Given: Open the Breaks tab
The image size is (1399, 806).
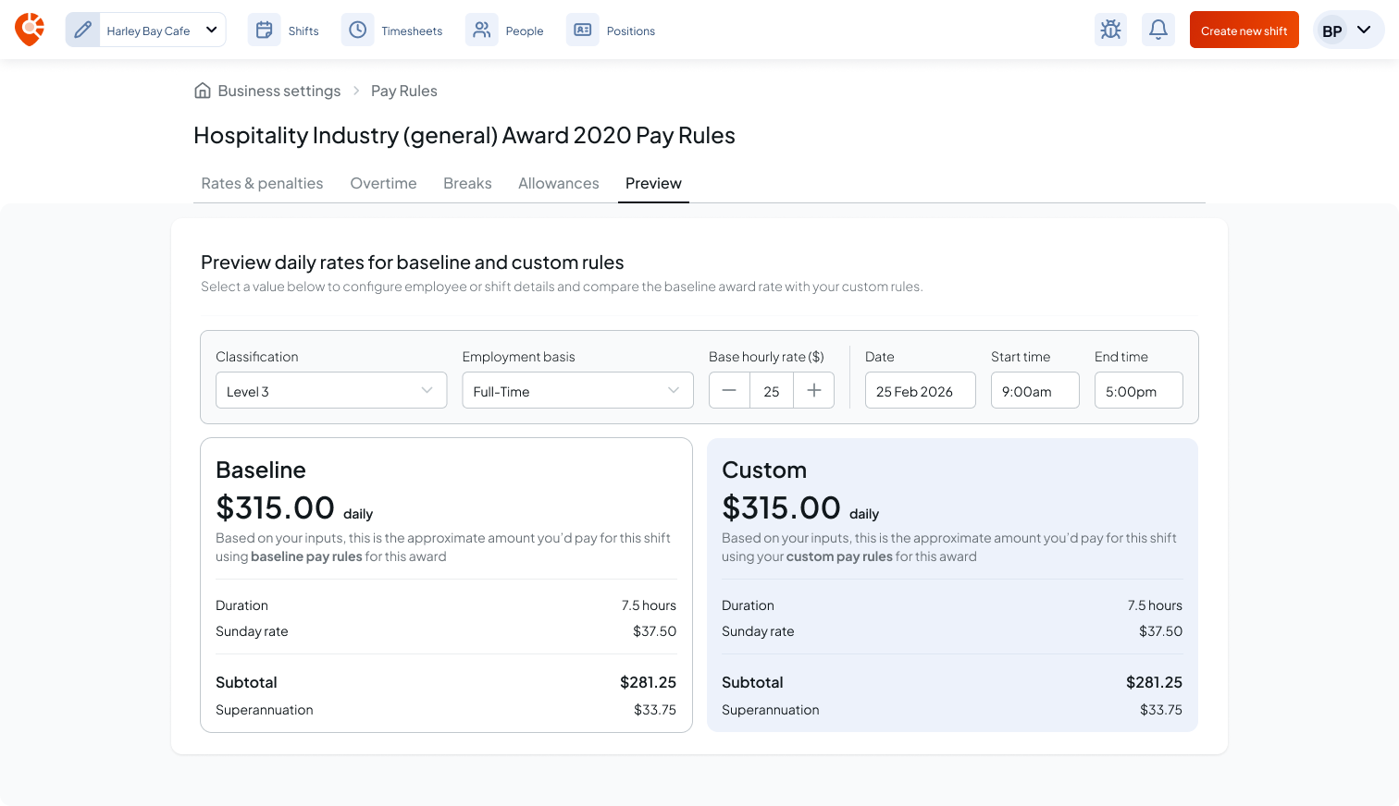Looking at the screenshot, I should click(x=467, y=183).
